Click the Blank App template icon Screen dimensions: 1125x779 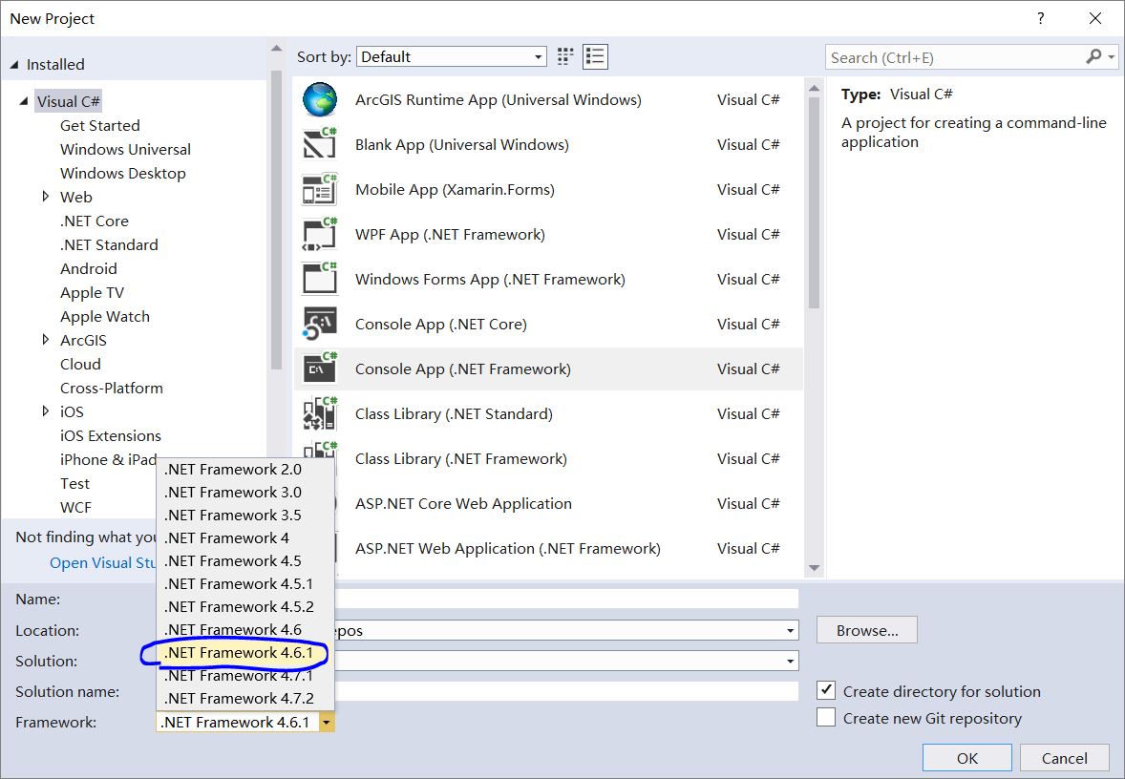pyautogui.click(x=320, y=144)
